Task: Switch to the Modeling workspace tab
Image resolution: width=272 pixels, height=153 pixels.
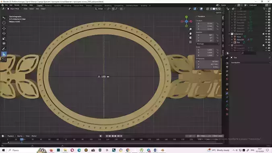Action: click(48, 6)
